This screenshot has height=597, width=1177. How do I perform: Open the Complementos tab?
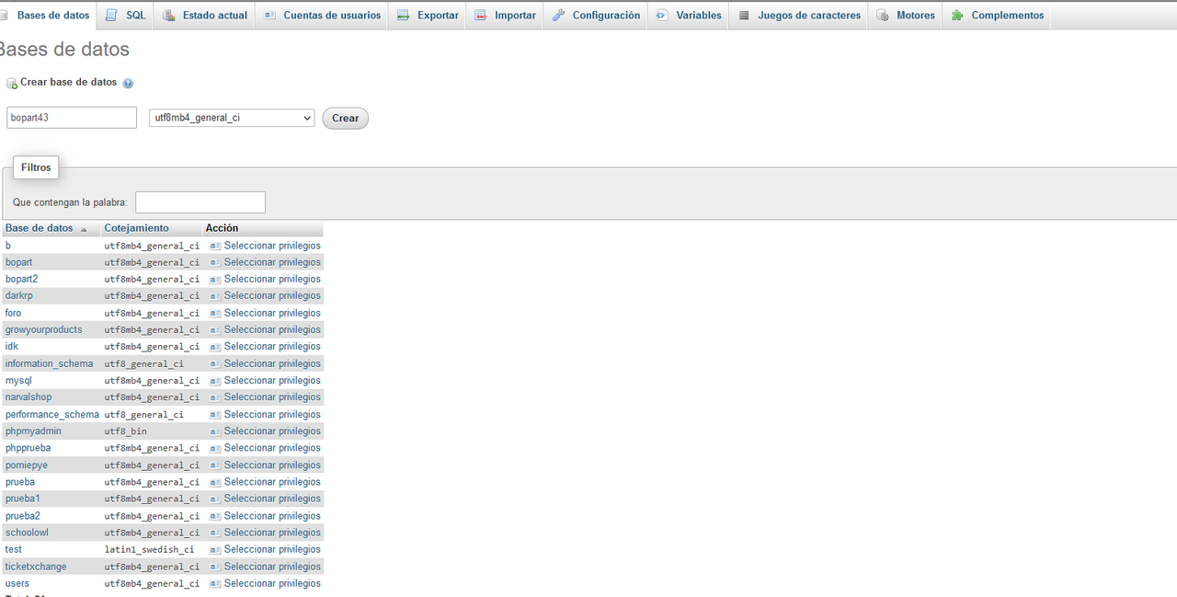(997, 15)
